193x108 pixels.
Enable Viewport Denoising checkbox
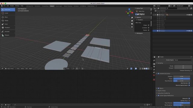pyautogui.click(x=191, y=70)
